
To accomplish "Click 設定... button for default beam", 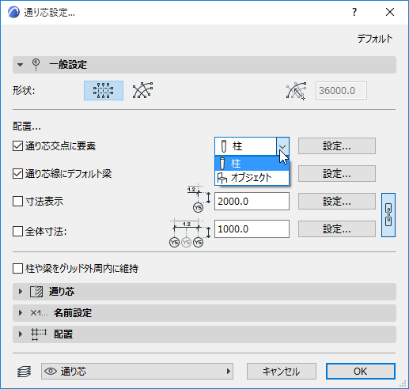I will pos(337,173).
